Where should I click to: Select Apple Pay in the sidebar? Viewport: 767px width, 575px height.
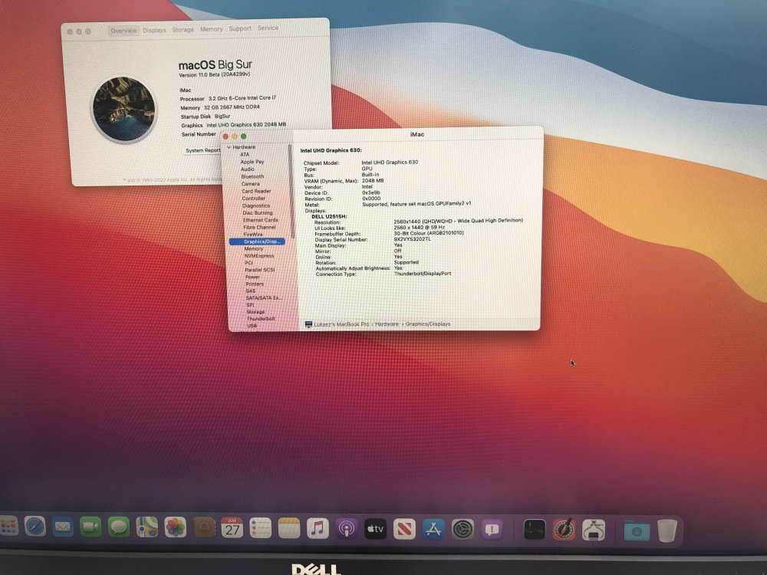click(x=252, y=161)
